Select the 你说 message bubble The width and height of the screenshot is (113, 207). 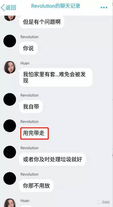coord(29,48)
